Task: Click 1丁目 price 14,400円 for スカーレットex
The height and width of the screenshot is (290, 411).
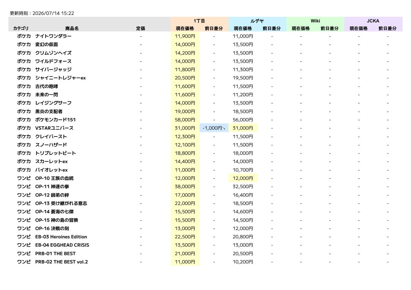Action: point(185,161)
